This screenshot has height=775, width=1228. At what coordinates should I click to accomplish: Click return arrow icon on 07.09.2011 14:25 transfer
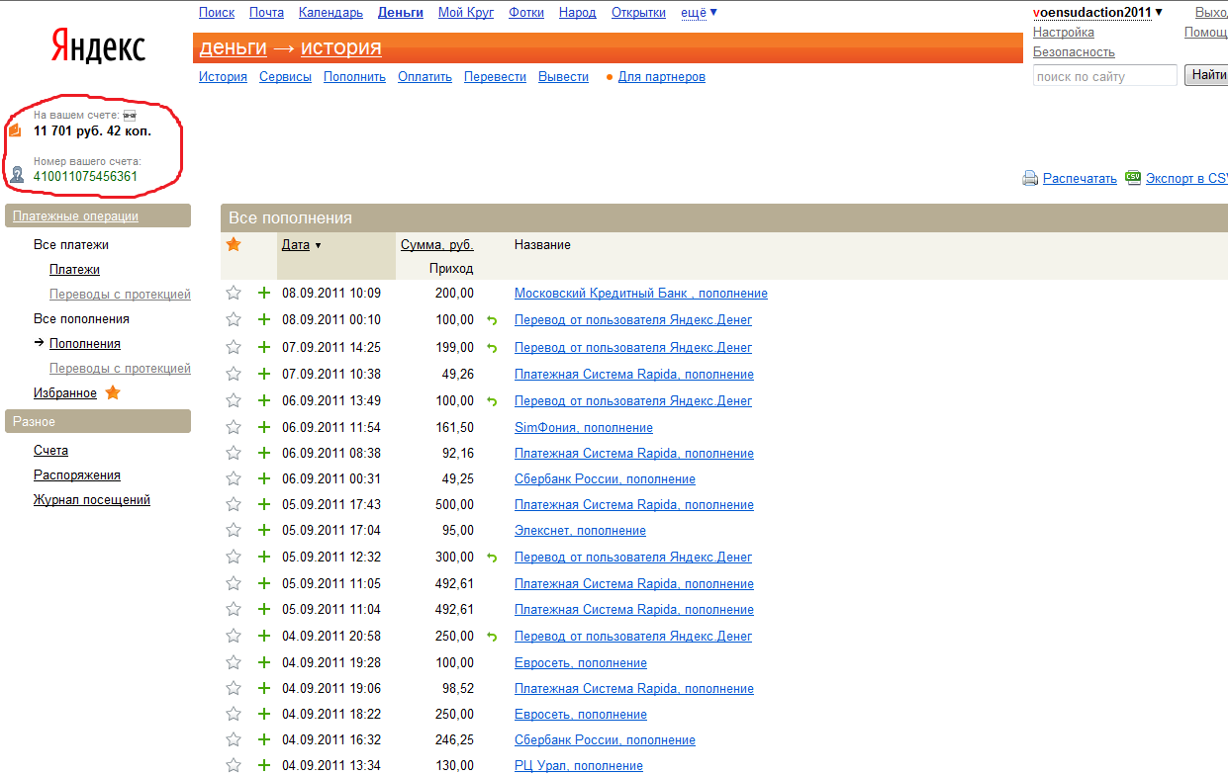(x=492, y=348)
